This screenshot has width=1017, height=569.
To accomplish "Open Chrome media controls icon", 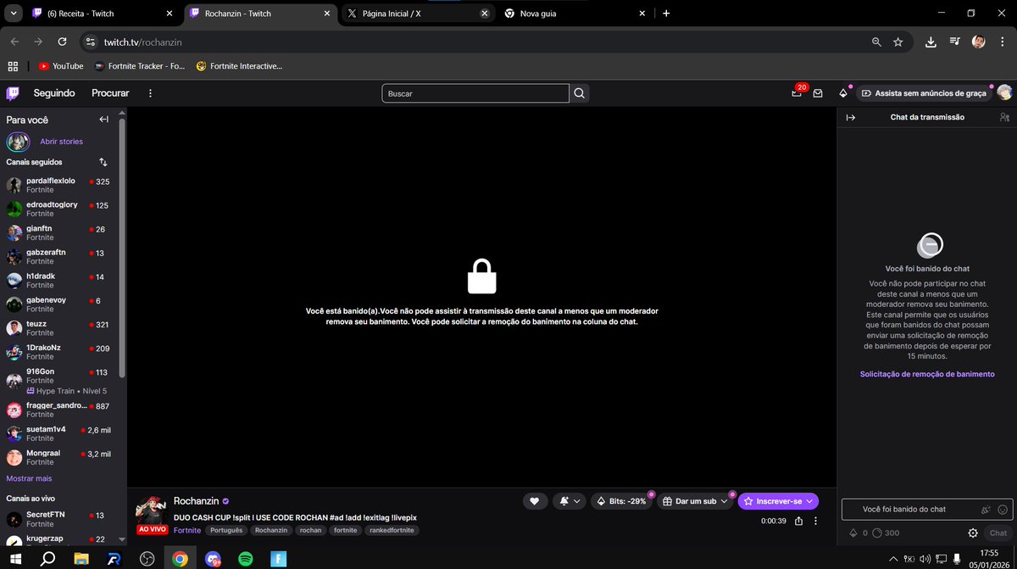I will (x=955, y=42).
